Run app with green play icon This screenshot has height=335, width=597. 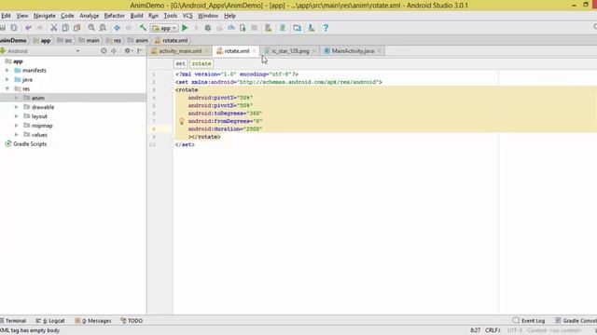point(185,28)
